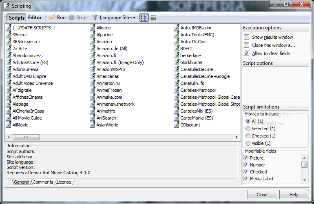This screenshot has height=204, width=314.
Task: Click the script icon beside berserkme
Action: click(177, 55)
